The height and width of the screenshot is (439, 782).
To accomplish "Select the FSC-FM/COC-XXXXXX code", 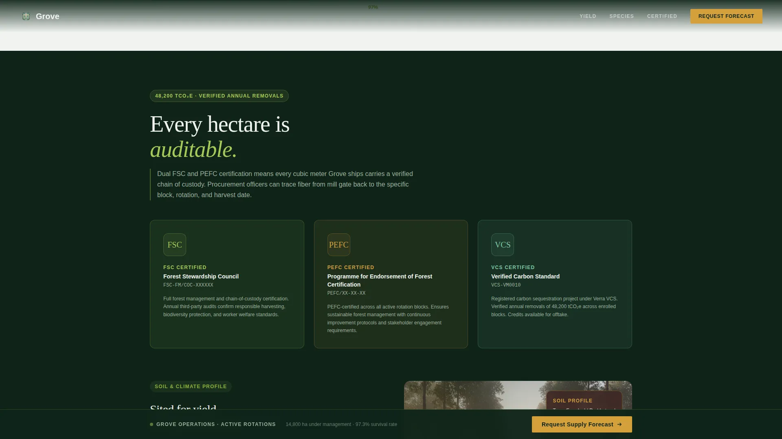I will tap(188, 285).
